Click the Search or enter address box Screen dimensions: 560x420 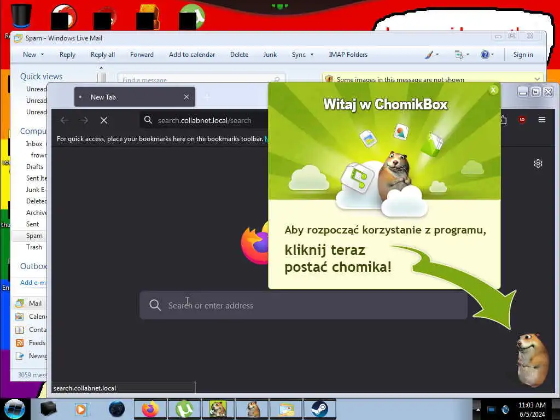(303, 305)
